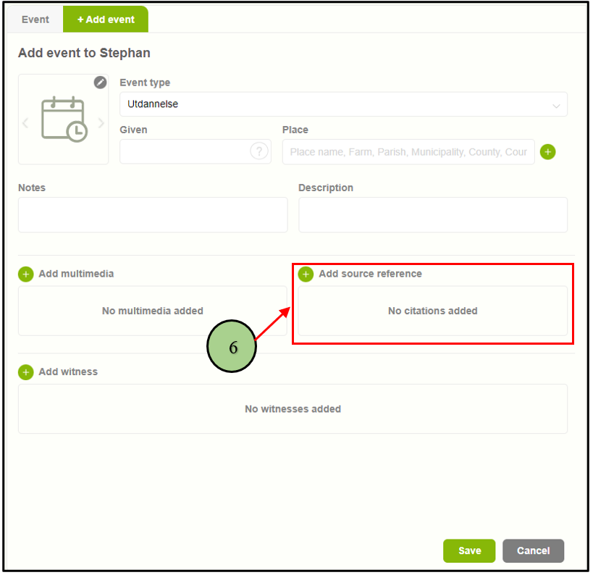Click inside the Description text area
Image resolution: width=593 pixels, height=575 pixels.
tap(432, 215)
